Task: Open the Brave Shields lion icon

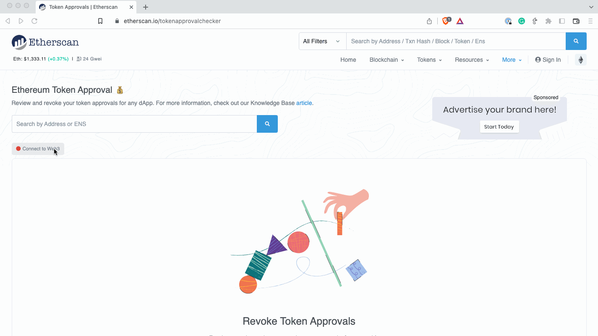Action: click(x=446, y=21)
